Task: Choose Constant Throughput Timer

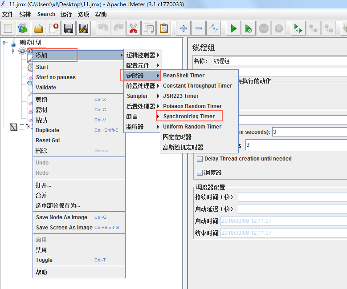Action: click(199, 85)
